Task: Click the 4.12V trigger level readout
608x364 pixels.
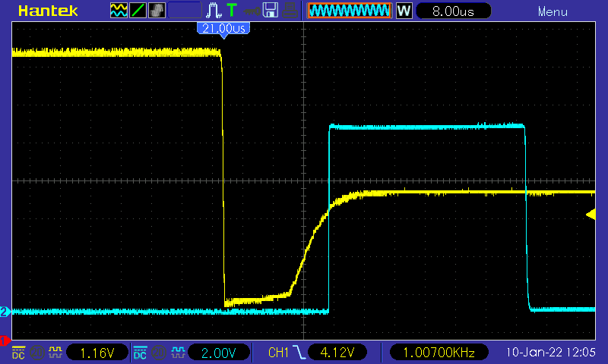Action: tap(337, 353)
